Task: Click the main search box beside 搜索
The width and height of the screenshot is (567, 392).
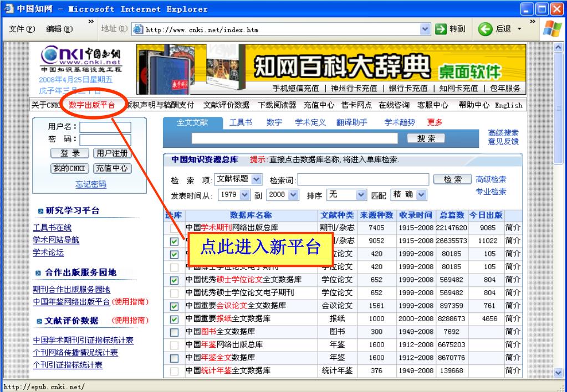Action: click(x=294, y=138)
